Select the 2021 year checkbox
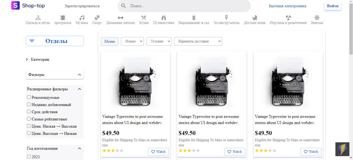Viewport: 353px width, 160px height. [29, 156]
